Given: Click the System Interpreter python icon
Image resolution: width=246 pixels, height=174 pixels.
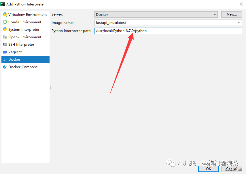Looking at the screenshot, I should tap(5, 29).
